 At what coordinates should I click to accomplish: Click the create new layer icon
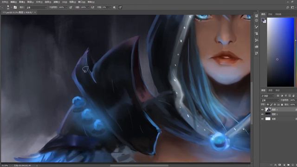[292, 165]
